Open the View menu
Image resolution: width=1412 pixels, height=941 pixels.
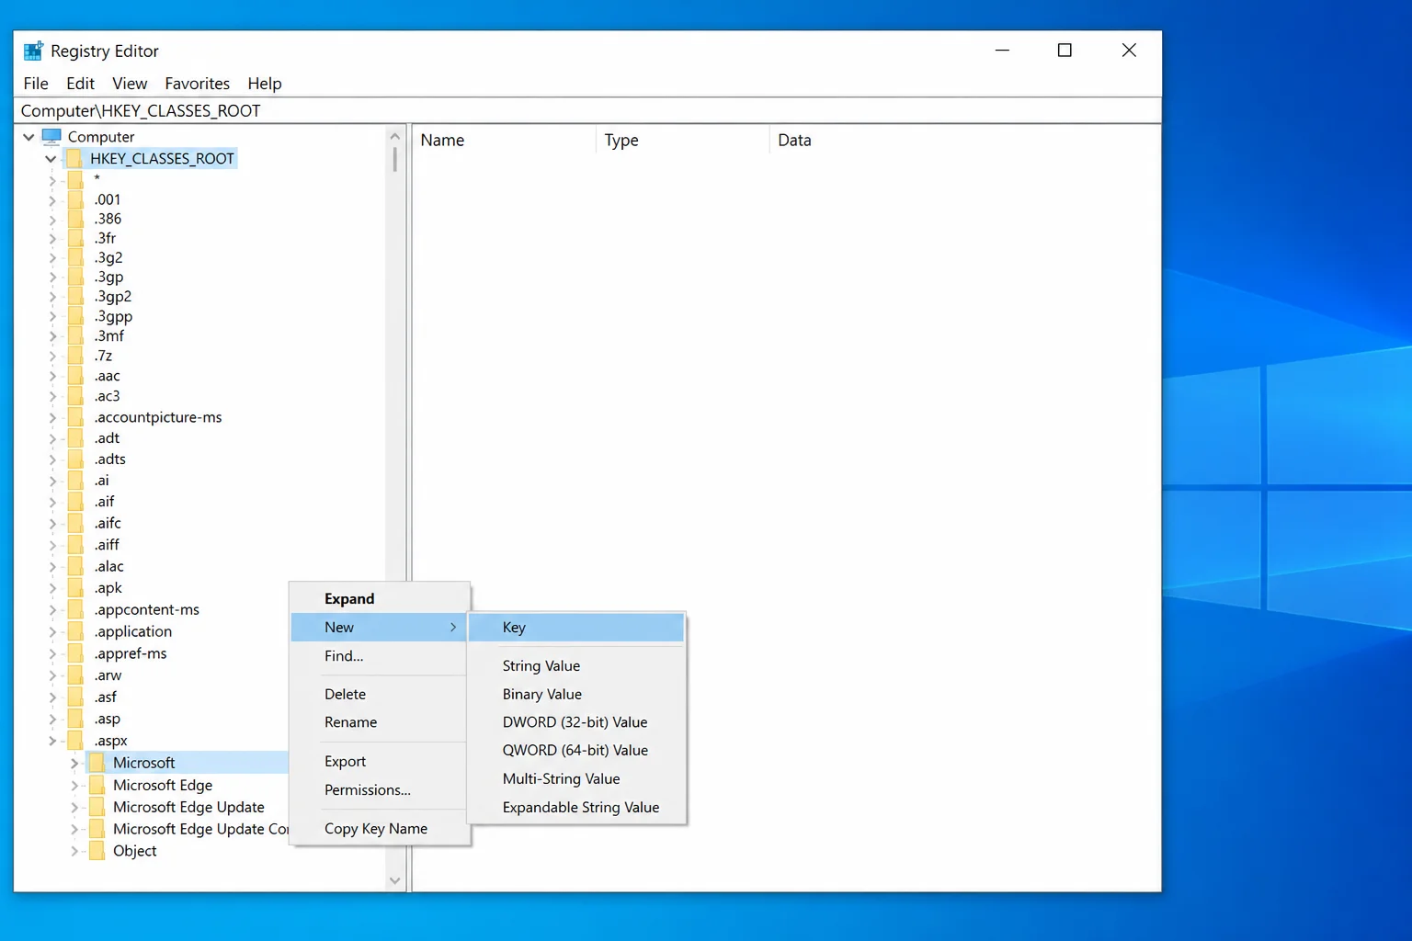click(130, 84)
